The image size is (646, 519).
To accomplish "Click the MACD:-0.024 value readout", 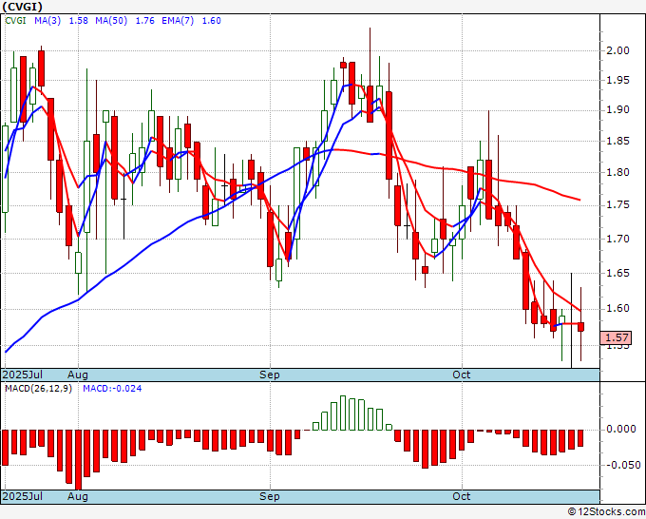I will (x=112, y=389).
